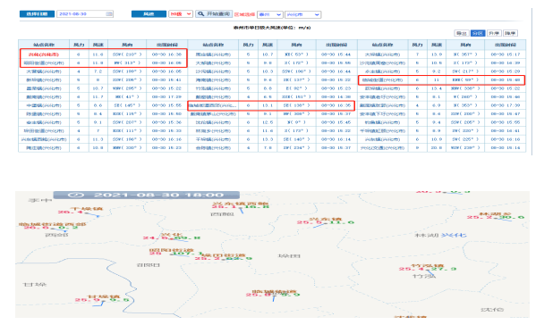The width and height of the screenshot is (544, 325).
Task: Toggle descending sort button 降序
Action: point(510,33)
